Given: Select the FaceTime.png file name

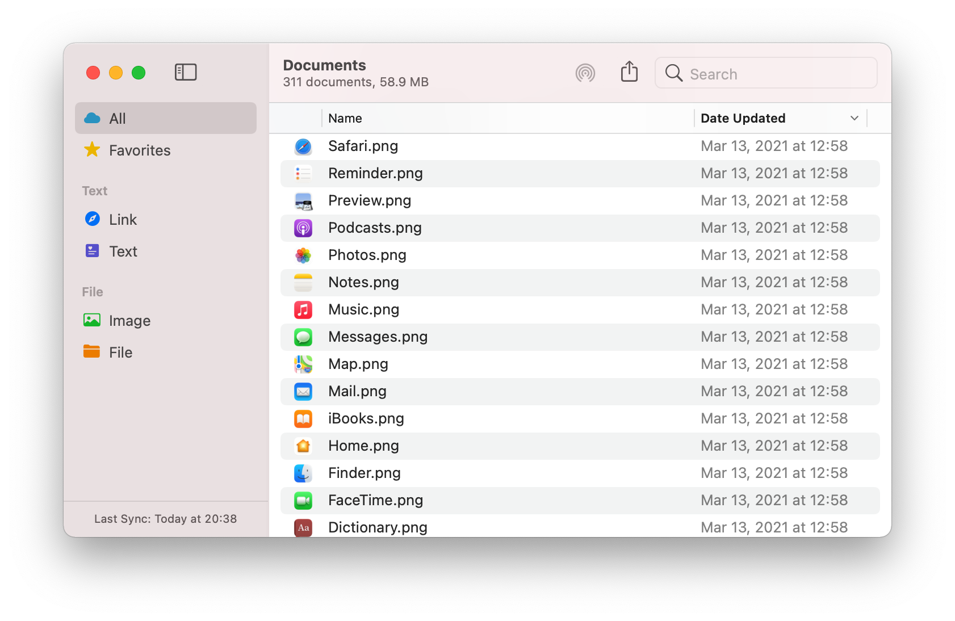Looking at the screenshot, I should (x=376, y=501).
